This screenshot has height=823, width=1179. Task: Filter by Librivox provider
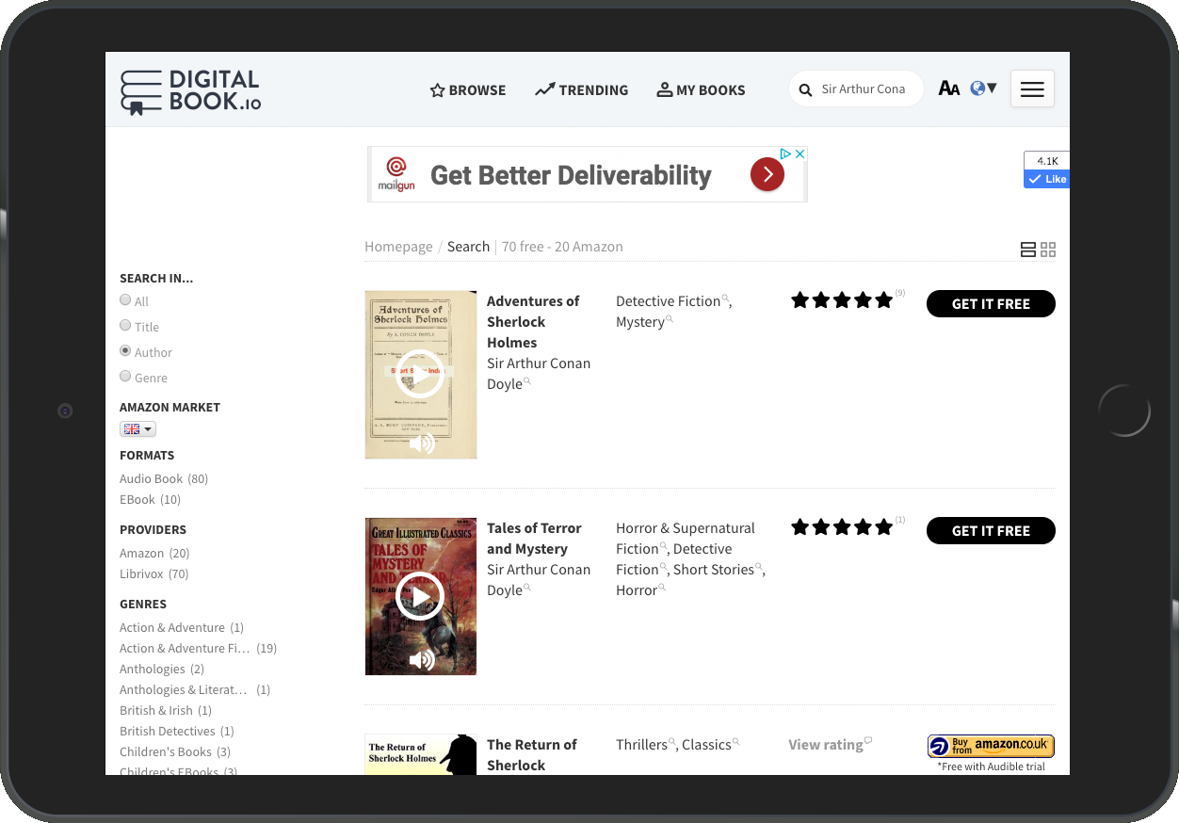point(142,573)
